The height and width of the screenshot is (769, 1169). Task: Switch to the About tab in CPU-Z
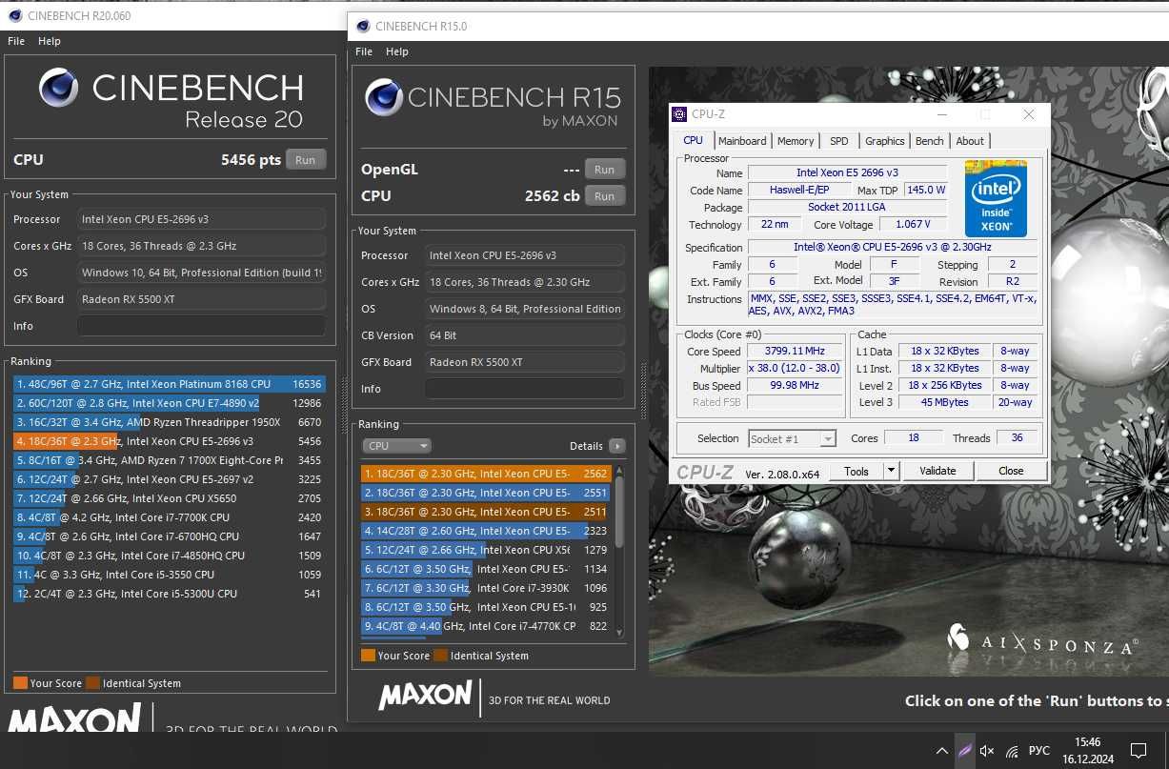coord(970,141)
